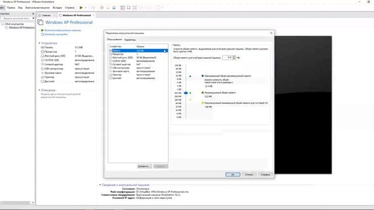This screenshot has width=374, height=210.
Task: Select Принтер row in dialog
Action: pyautogui.click(x=138, y=75)
